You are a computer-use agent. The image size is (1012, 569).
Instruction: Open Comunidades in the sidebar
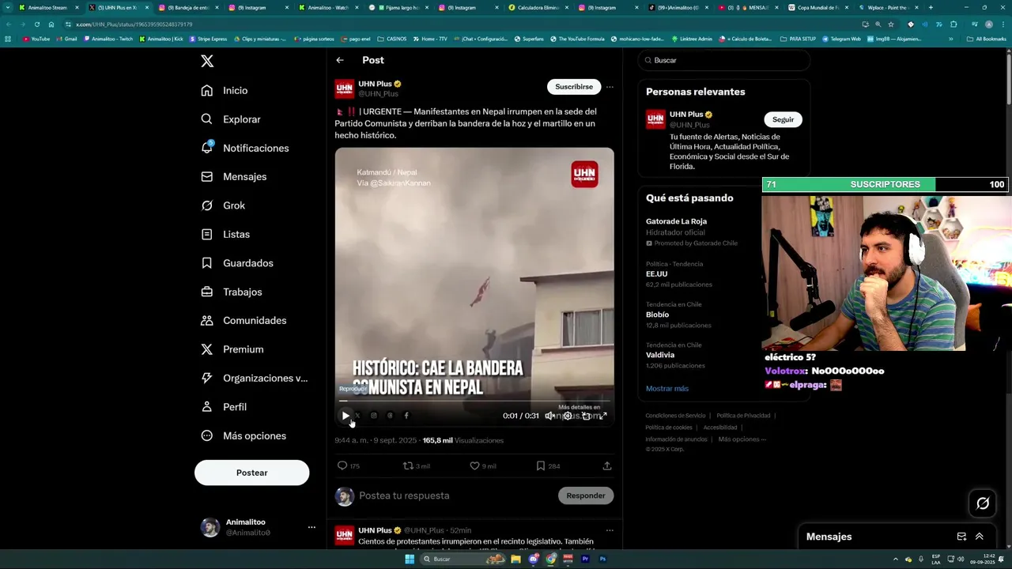point(244,321)
